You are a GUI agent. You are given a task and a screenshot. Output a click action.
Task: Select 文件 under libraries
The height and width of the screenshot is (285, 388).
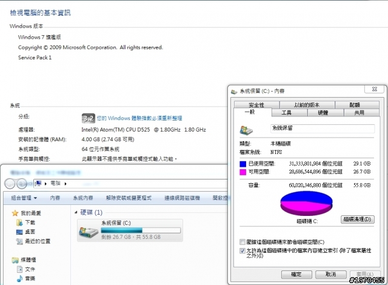click(30, 269)
